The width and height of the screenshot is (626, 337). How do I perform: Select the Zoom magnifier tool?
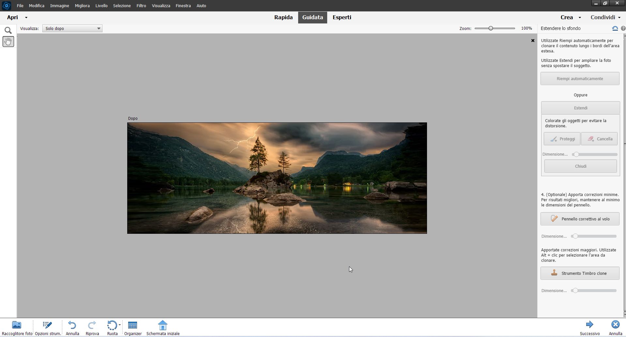tap(8, 30)
